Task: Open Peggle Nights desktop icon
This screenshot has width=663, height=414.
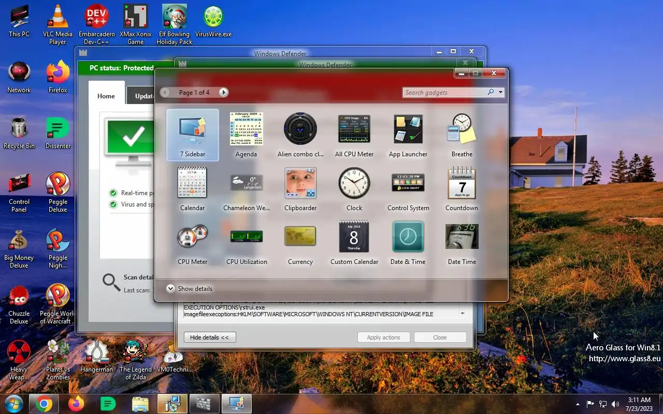Action: [x=58, y=248]
